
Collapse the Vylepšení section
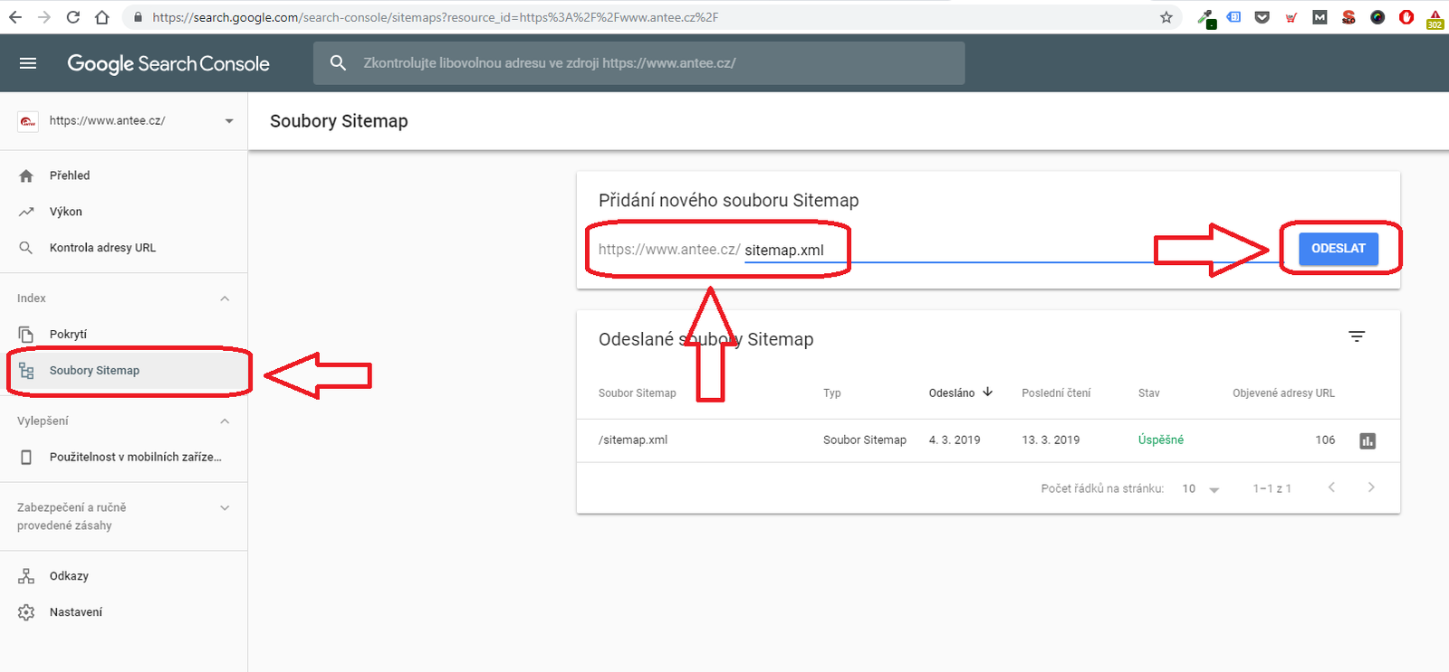(225, 421)
